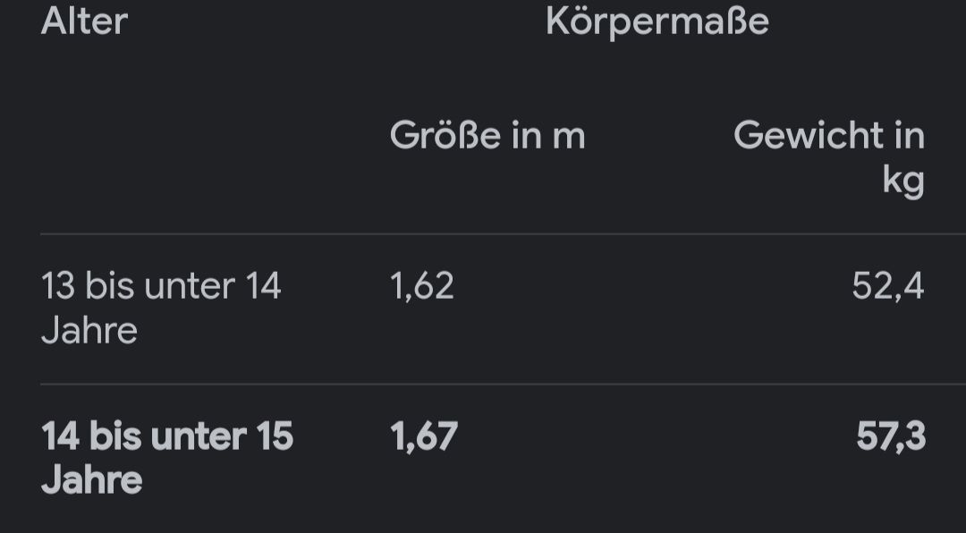Click the bold height value 1,67

423,436
